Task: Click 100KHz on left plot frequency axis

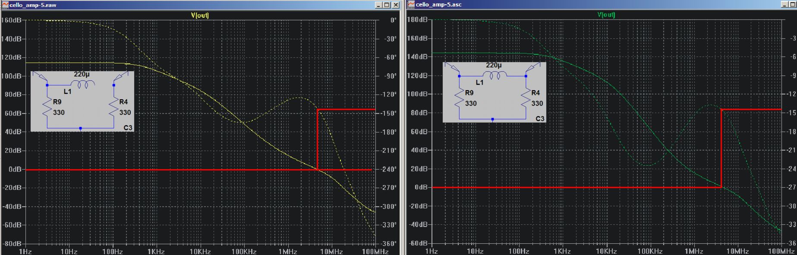Action: [244, 252]
